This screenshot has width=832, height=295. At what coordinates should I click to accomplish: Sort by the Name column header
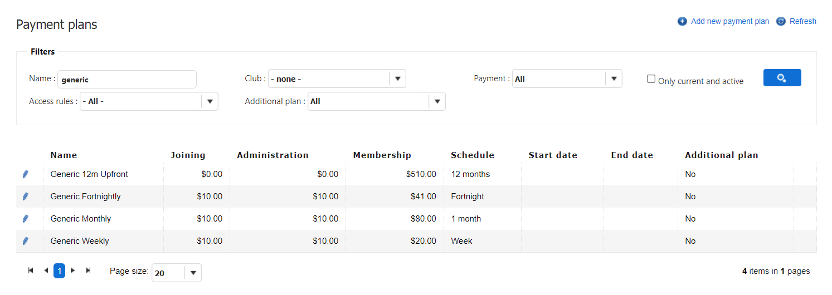pos(64,155)
